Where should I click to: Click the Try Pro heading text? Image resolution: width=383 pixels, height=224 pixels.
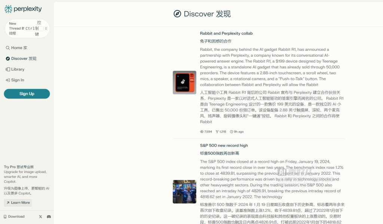point(19,167)
